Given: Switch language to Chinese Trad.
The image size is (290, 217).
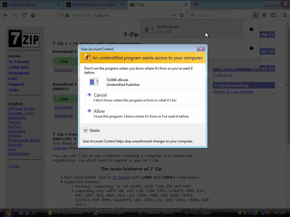Looking at the screenshot, I should point(21,113).
